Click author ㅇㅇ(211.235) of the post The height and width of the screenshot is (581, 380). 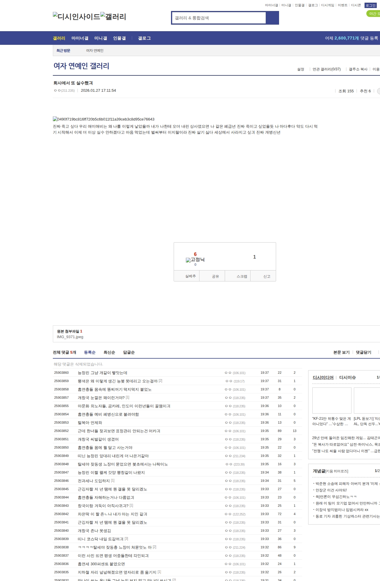point(64,91)
